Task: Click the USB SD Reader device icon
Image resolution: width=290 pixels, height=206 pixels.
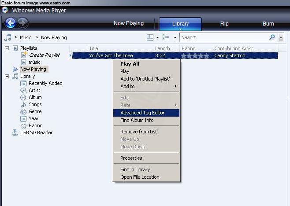Action: point(15,132)
